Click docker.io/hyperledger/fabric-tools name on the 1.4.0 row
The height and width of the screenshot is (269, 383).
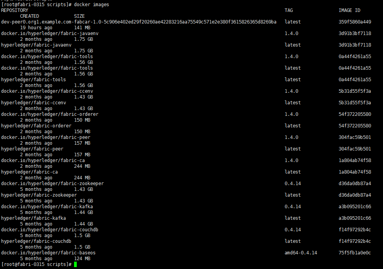(x=47, y=57)
